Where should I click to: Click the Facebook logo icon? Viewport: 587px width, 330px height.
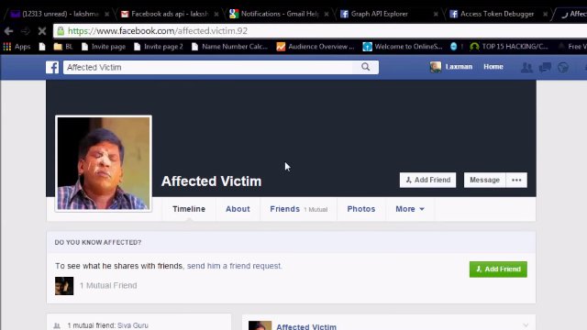tap(52, 67)
